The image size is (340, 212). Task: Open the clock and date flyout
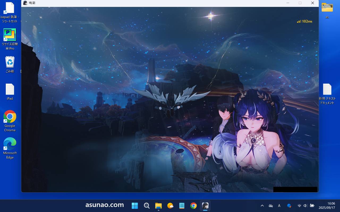(327, 206)
